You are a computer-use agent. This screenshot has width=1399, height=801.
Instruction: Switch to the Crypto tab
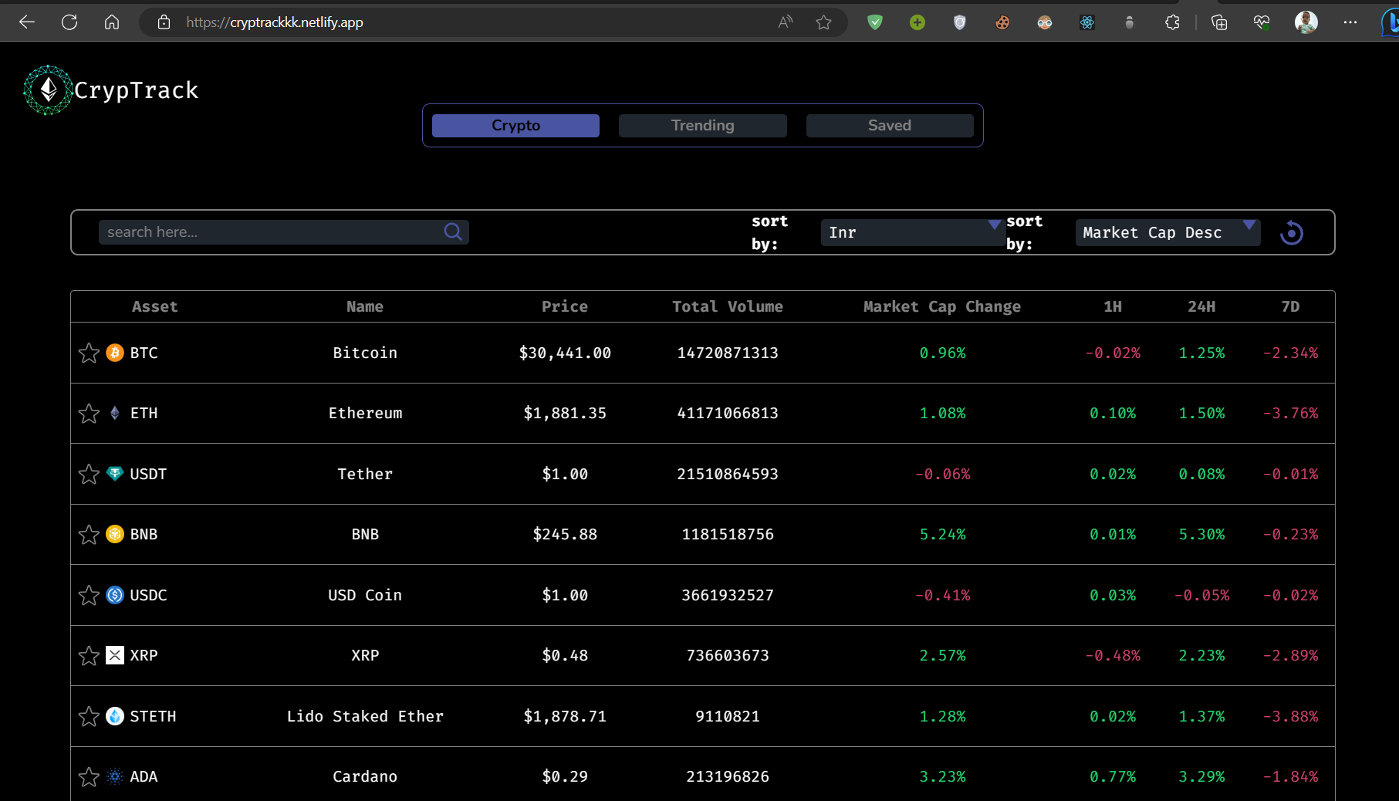tap(515, 125)
